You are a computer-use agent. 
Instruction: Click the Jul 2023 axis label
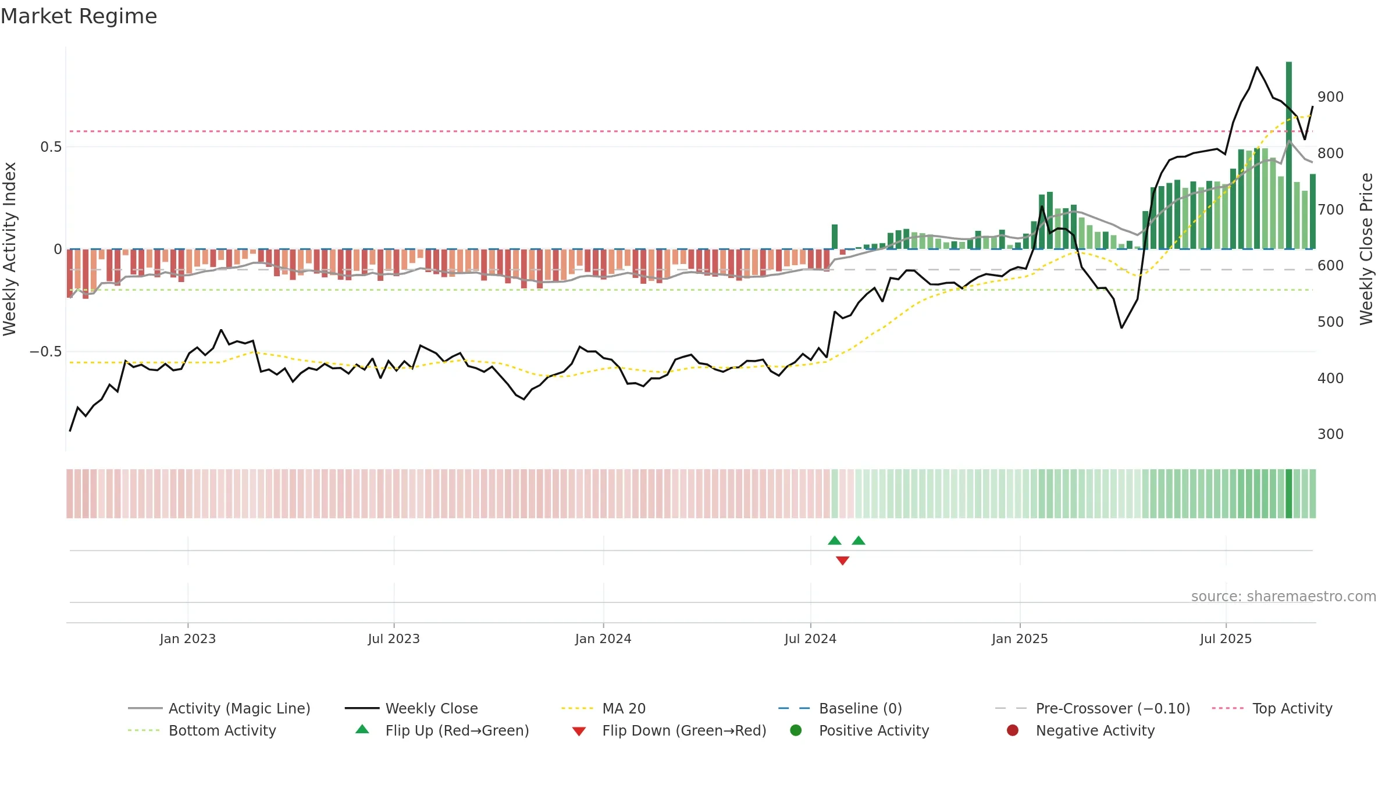394,639
